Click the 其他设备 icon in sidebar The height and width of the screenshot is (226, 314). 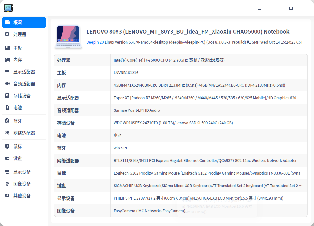coord(7,196)
